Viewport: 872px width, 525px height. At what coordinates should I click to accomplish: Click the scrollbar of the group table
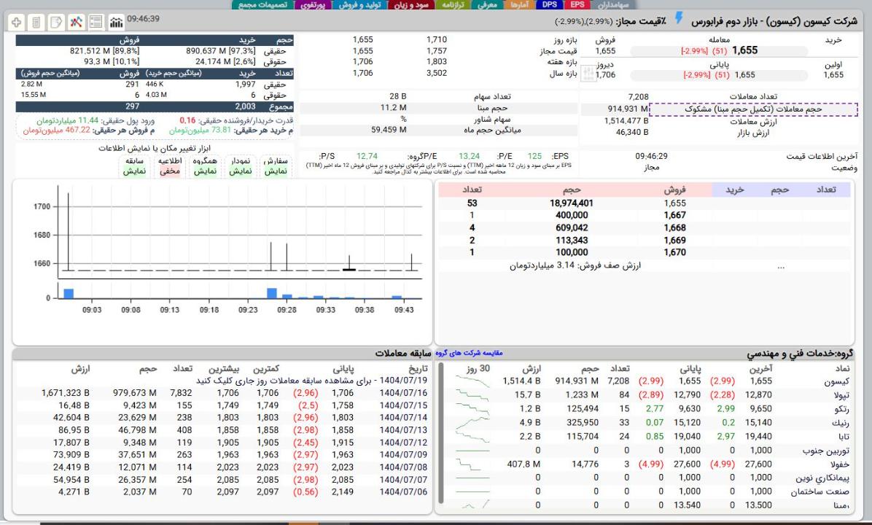click(x=441, y=437)
